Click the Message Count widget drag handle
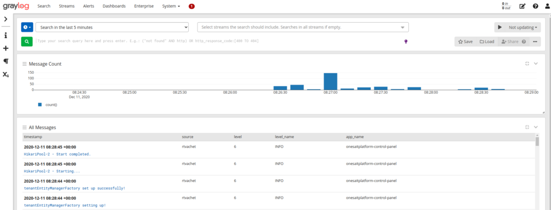Viewport: 551px width, 210px height. [x=24, y=64]
